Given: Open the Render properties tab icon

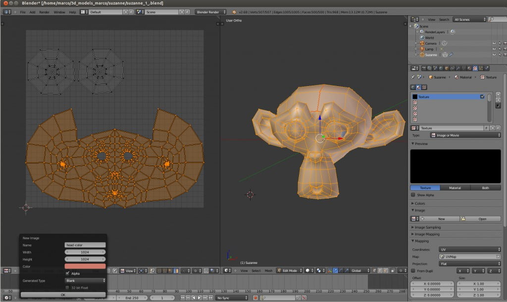Looking at the screenshot, I should pos(424,68).
